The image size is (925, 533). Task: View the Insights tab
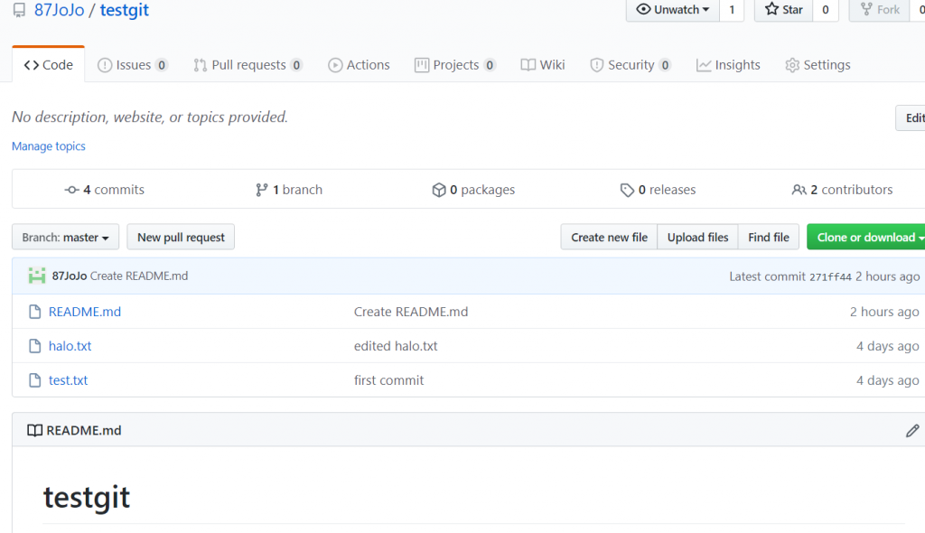(x=728, y=65)
